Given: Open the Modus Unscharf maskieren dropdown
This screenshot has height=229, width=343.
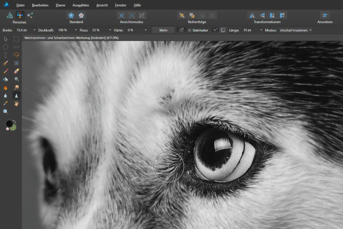Looking at the screenshot, I should point(296,30).
